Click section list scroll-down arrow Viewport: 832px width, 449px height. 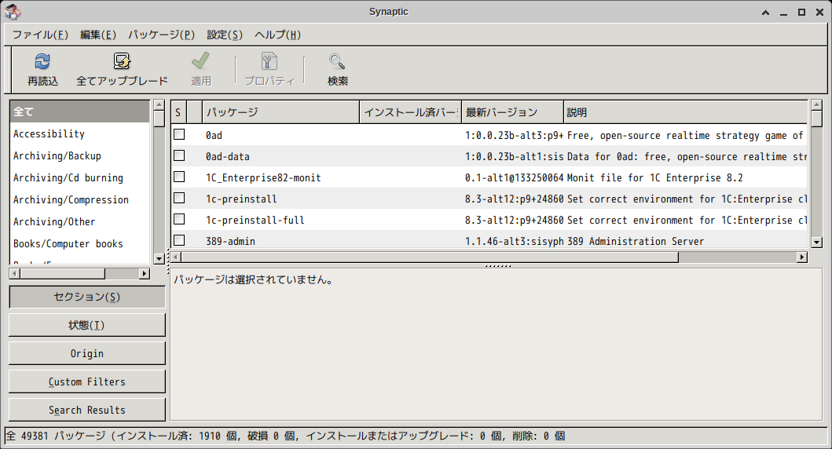tap(159, 259)
